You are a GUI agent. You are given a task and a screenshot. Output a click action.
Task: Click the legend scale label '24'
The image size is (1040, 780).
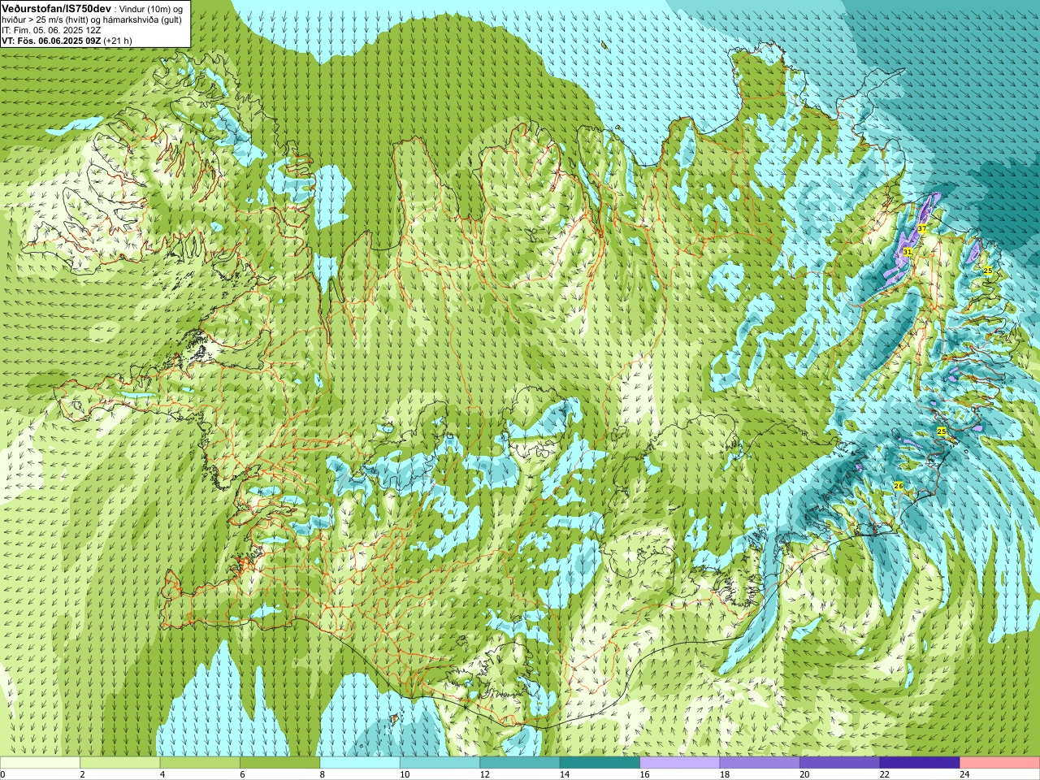964,774
